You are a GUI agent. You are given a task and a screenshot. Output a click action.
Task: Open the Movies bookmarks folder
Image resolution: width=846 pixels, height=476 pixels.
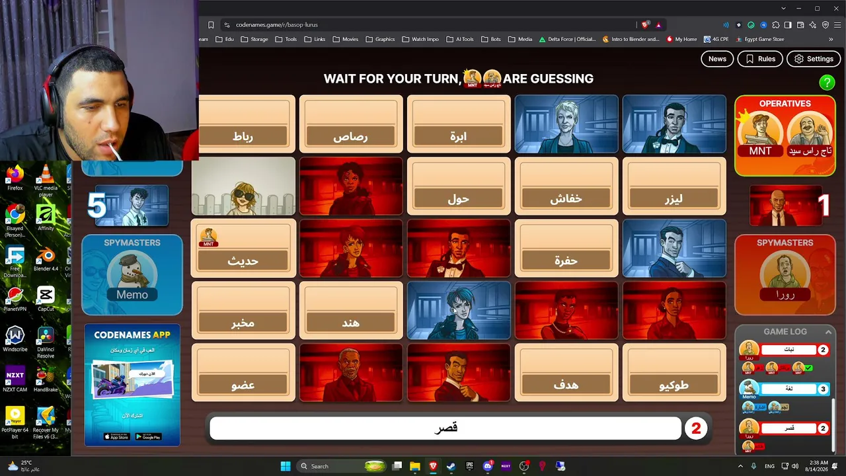(345, 39)
